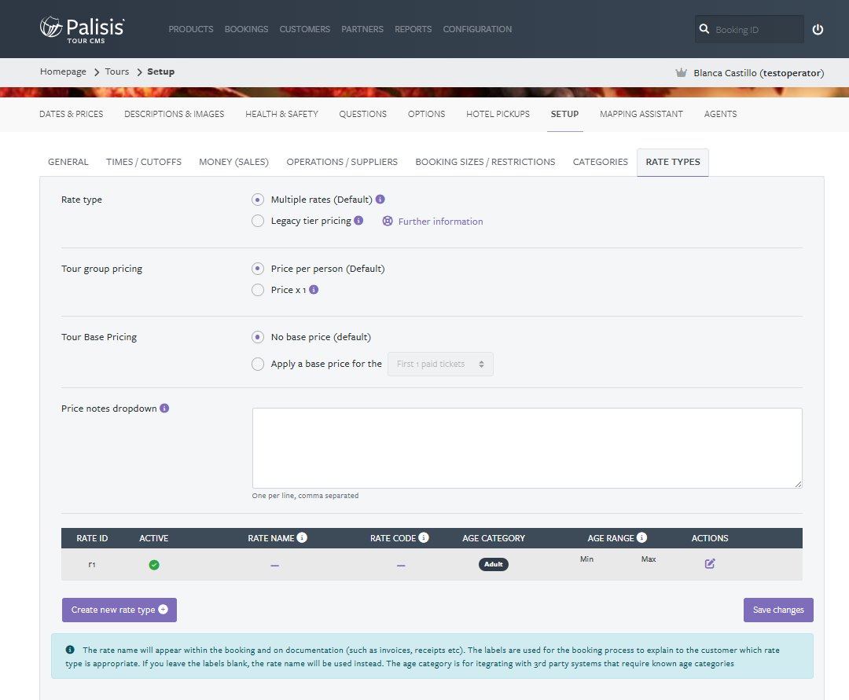849x700 pixels.
Task: Go to Homepage breadcrumb link
Action: [63, 71]
